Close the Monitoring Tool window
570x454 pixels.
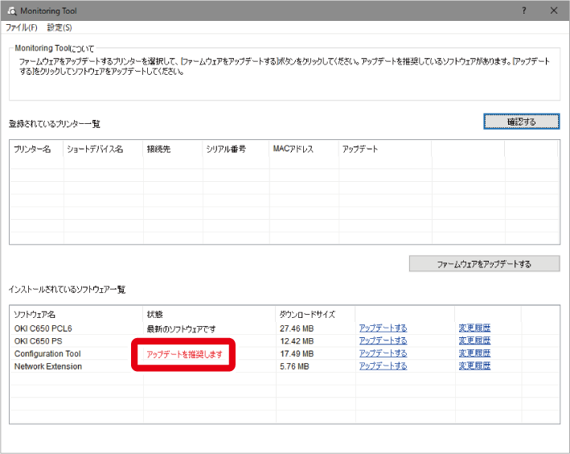554,10
